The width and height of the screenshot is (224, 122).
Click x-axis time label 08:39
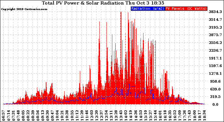pos(33,115)
